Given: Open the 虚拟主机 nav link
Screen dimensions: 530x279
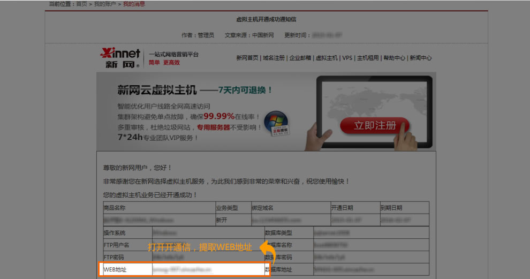Looking at the screenshot, I should (327, 58).
